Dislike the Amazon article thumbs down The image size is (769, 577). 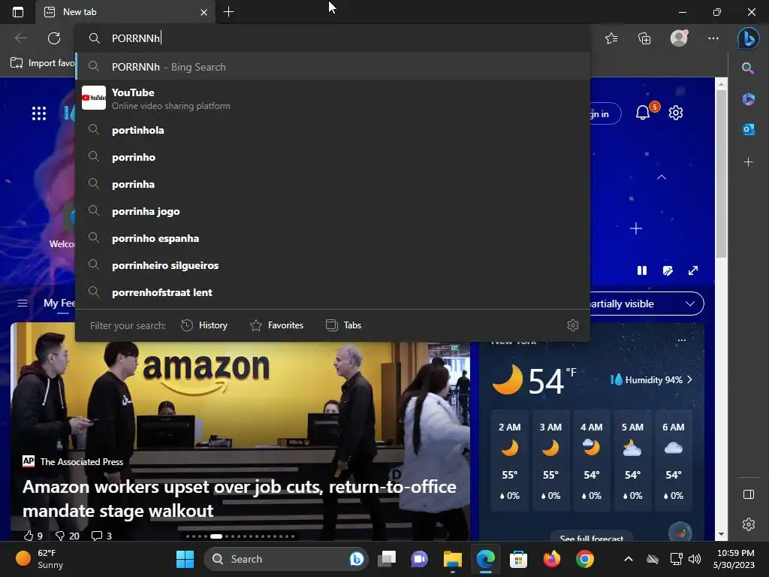67,536
